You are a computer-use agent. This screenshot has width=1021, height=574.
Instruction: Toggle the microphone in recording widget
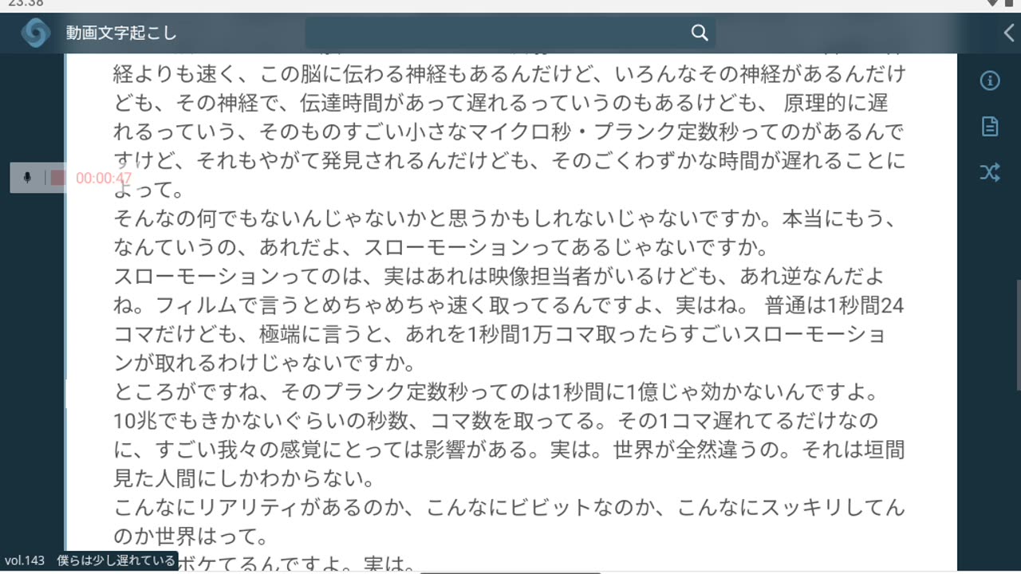click(x=27, y=178)
